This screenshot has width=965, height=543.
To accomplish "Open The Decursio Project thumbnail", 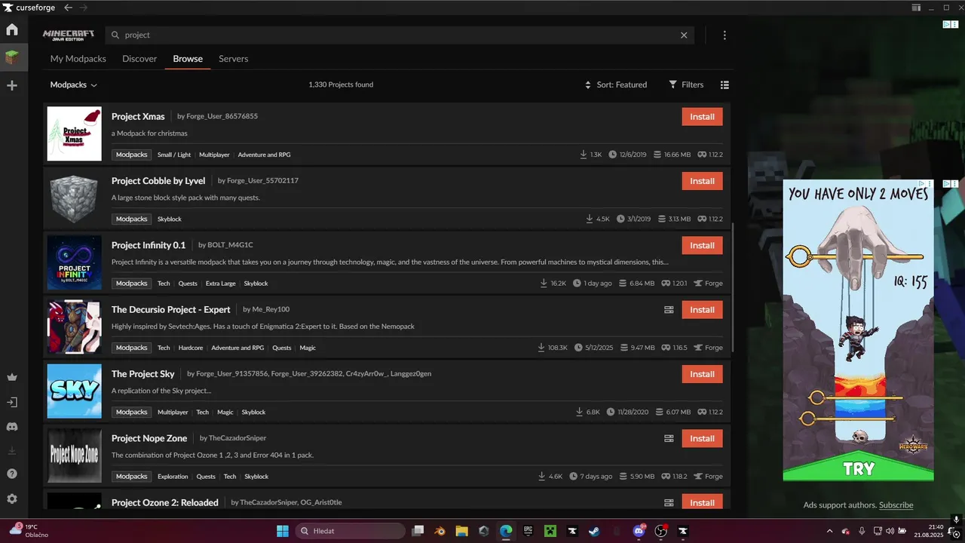I will point(74,327).
